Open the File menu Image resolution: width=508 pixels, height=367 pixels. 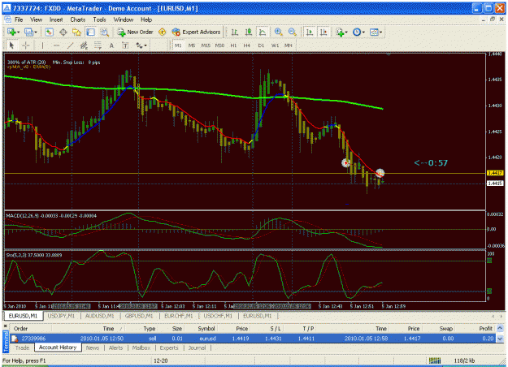tap(19, 19)
